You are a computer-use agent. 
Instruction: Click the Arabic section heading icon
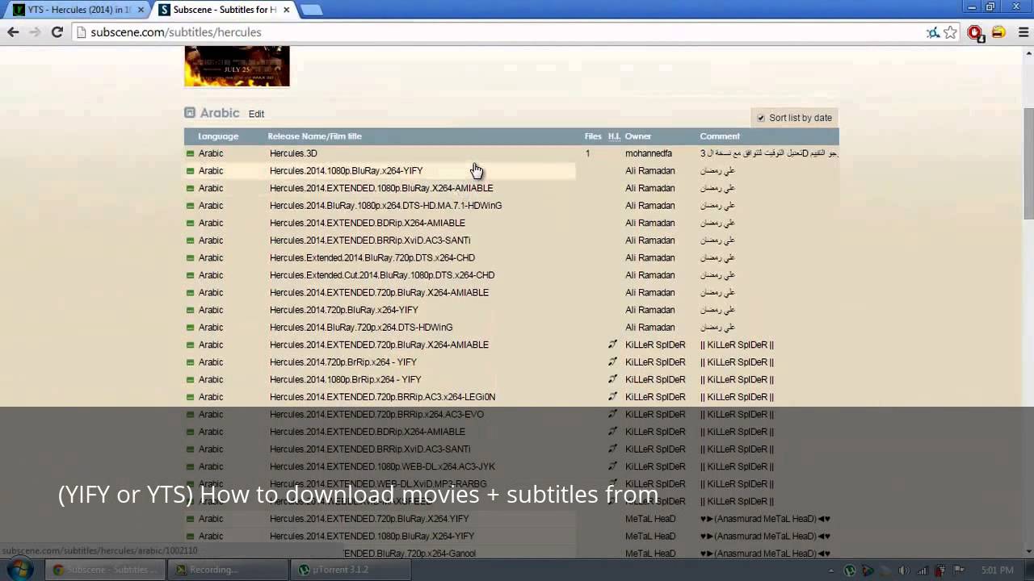[190, 113]
